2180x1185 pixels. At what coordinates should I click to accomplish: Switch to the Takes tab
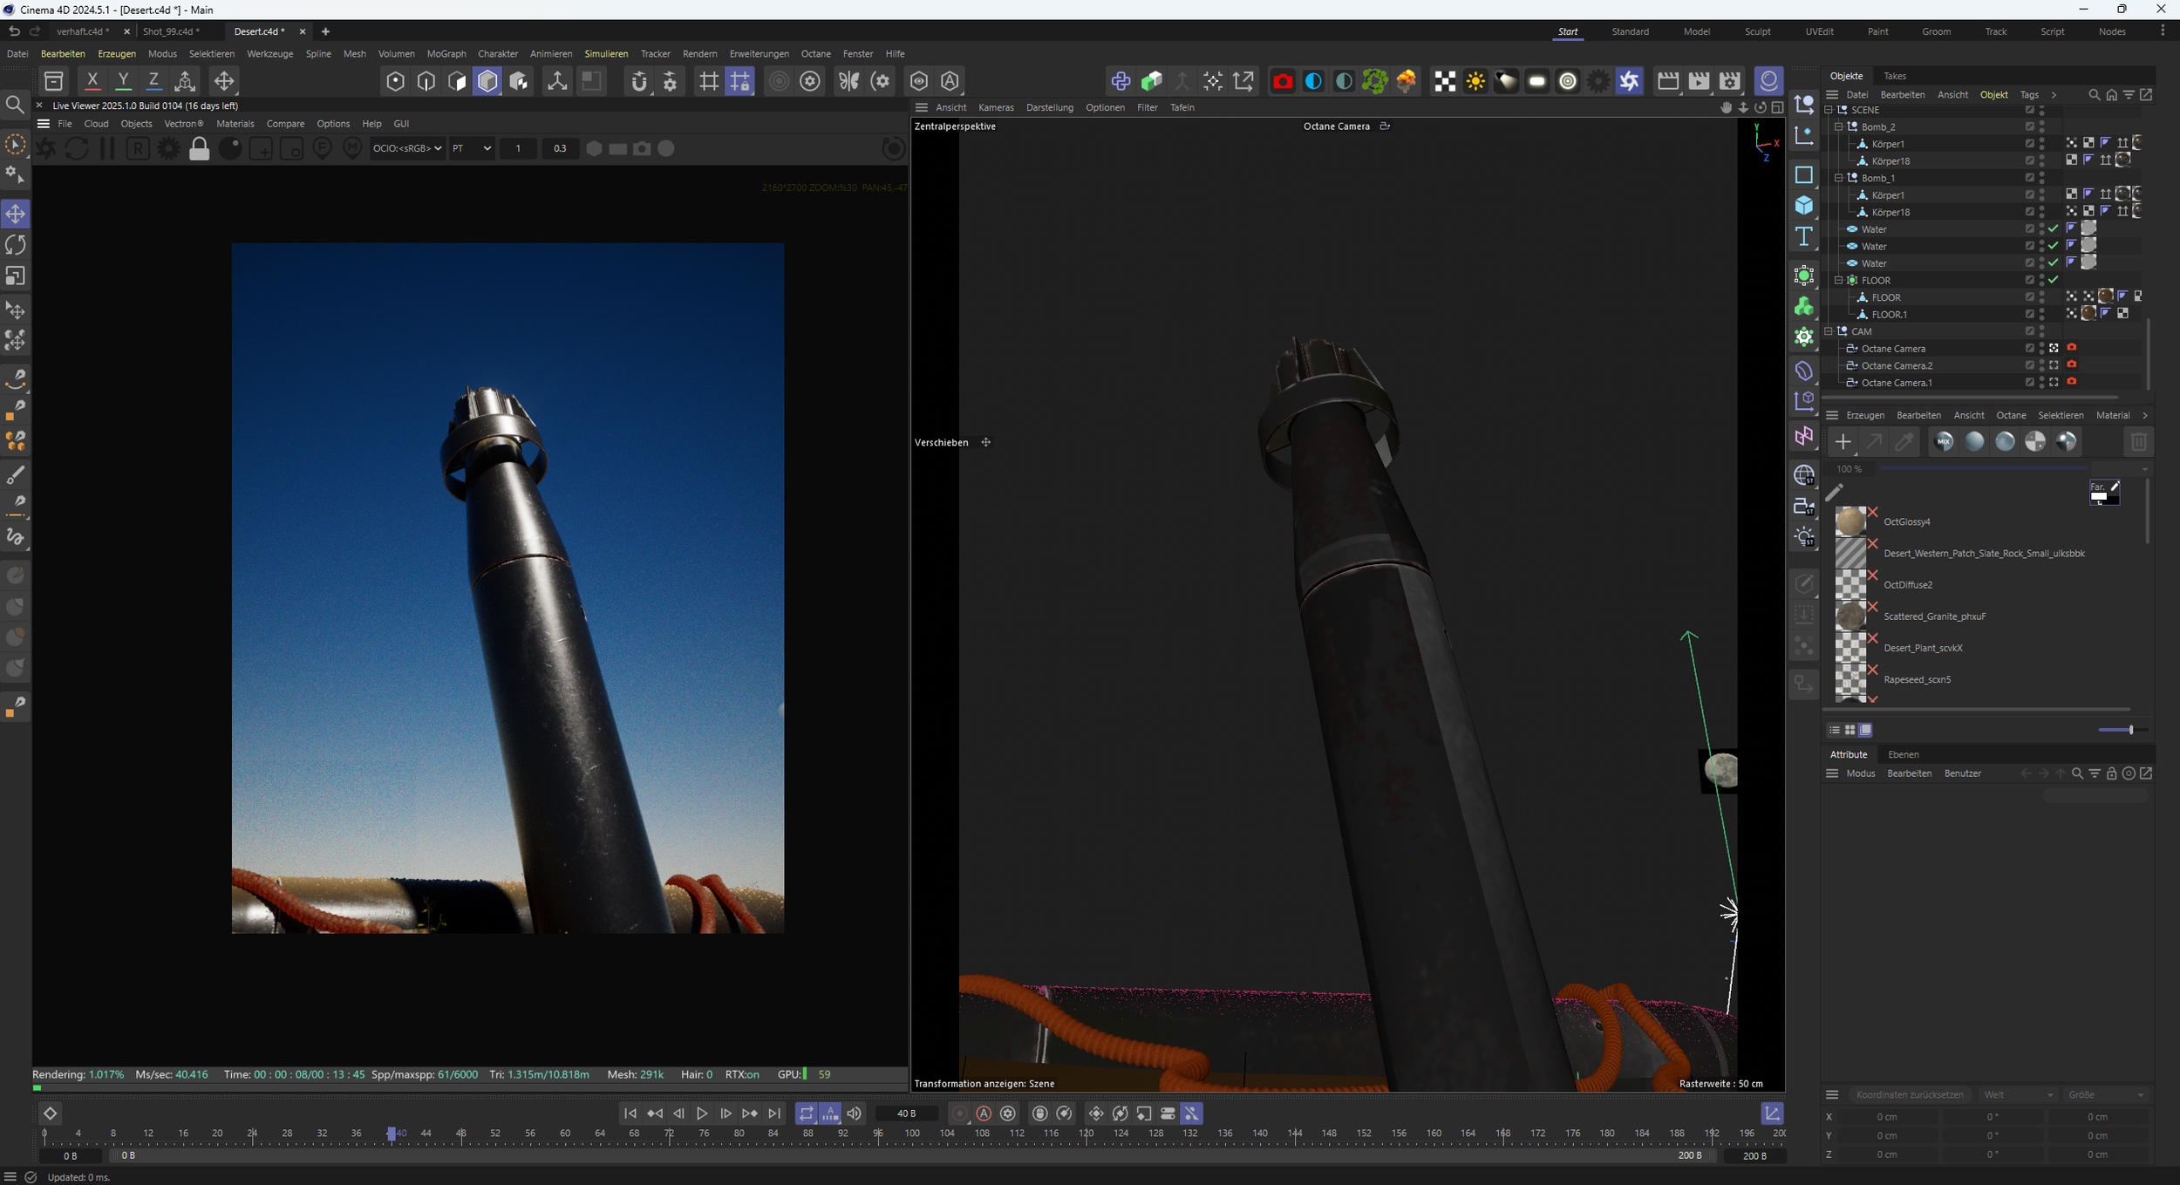(1894, 76)
